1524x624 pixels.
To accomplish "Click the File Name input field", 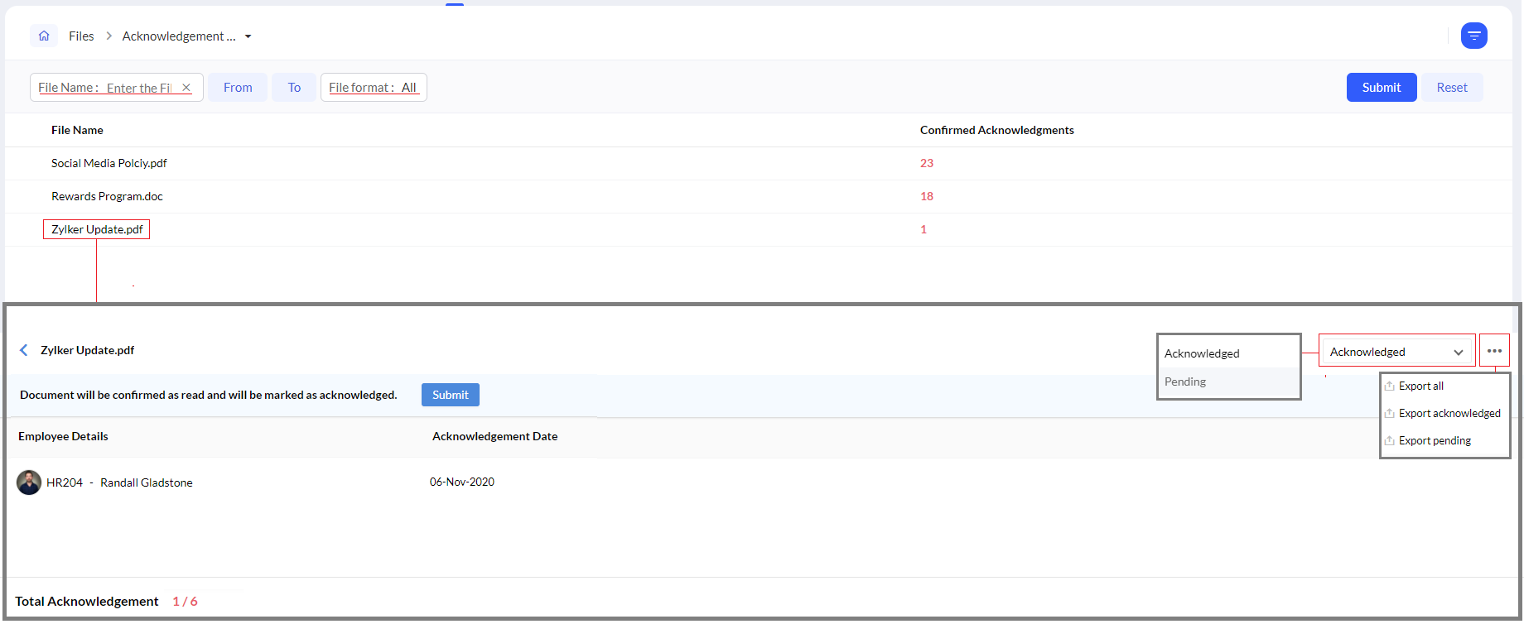I will 139,88.
